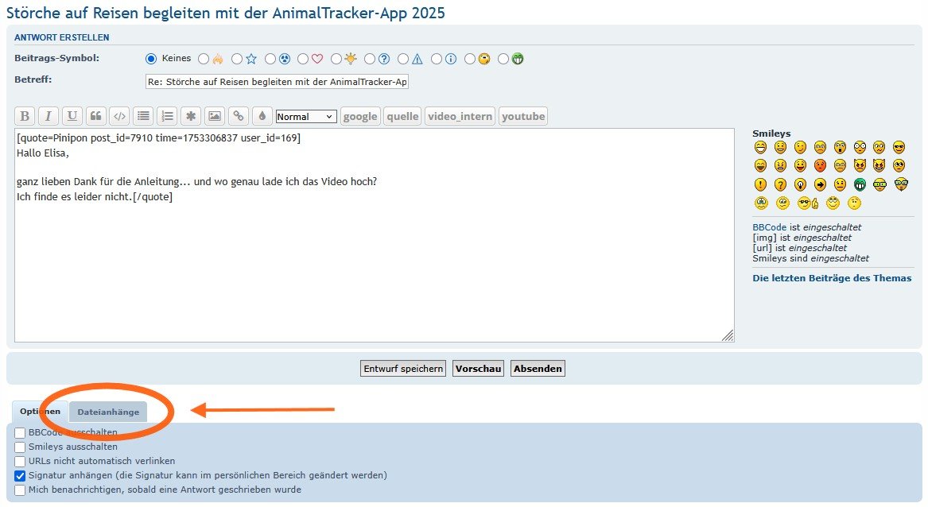
Task: Click the underline formatting button
Action: click(x=72, y=116)
